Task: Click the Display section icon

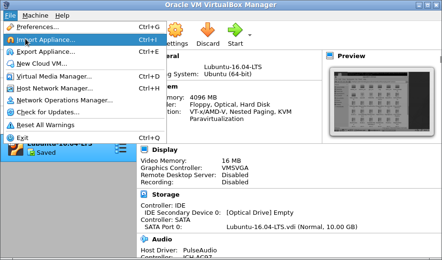Action: tap(144, 150)
